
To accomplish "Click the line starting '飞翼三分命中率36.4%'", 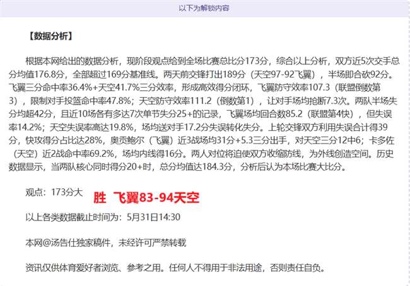I will 194,88.
